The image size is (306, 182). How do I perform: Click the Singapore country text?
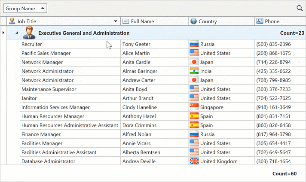(212, 108)
